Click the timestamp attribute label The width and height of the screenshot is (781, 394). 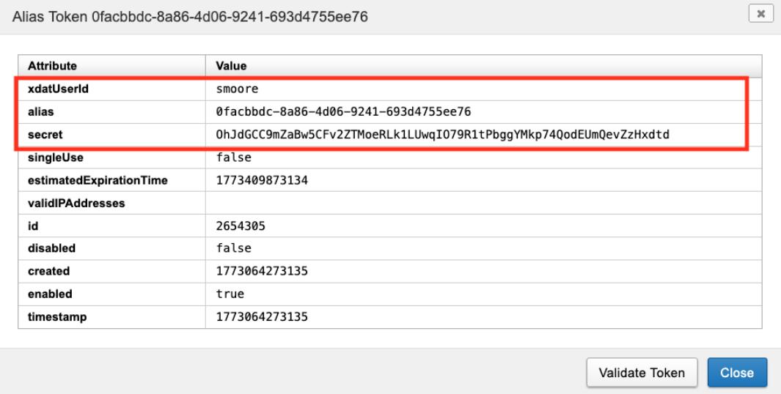point(57,317)
